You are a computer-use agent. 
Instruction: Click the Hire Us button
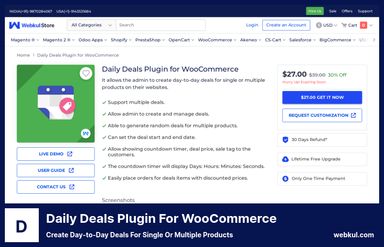click(315, 11)
